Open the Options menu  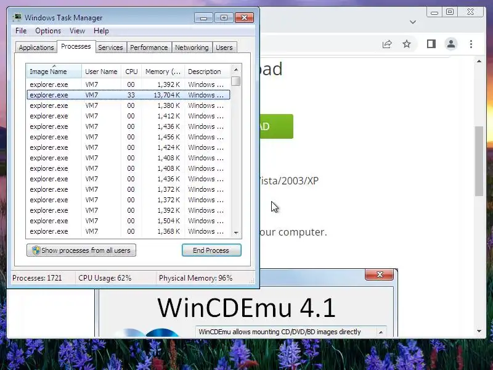48,31
